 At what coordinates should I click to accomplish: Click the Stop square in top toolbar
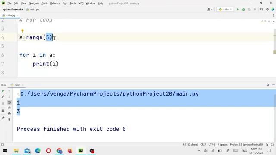pyautogui.click(x=254, y=9)
